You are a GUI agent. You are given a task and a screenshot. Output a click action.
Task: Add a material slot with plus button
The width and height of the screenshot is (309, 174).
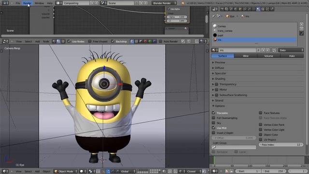click(301, 24)
